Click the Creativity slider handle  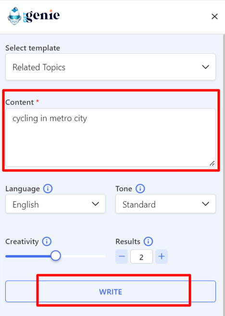pyautogui.click(x=56, y=255)
